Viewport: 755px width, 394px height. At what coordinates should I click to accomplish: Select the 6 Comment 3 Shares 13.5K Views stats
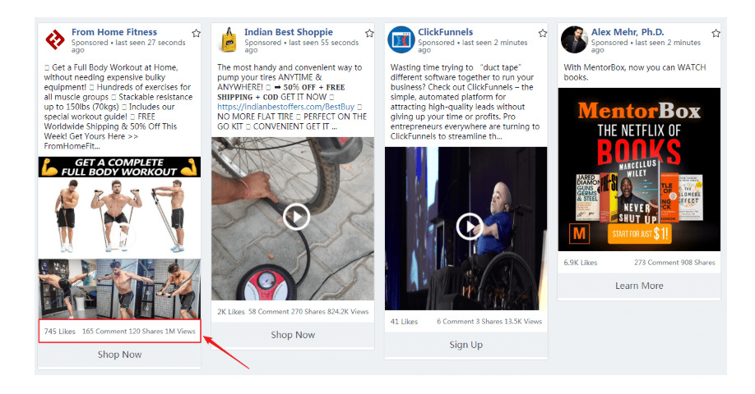coord(489,322)
